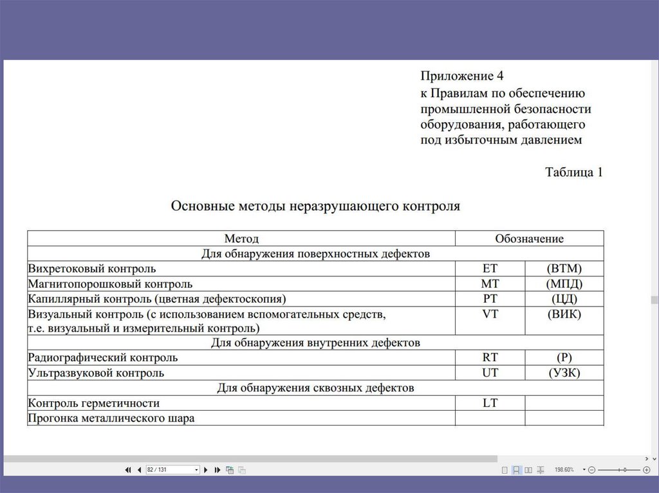Click the go to previous view icon

tap(230, 470)
